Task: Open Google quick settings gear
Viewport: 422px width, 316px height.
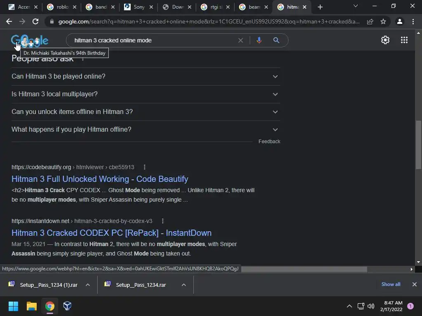Action: (x=385, y=40)
